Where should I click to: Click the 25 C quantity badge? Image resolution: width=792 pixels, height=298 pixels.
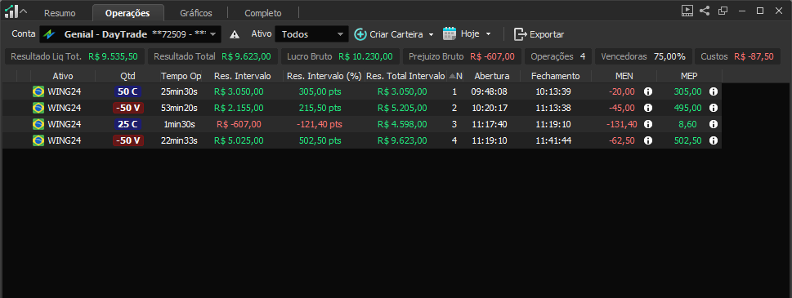tap(128, 124)
